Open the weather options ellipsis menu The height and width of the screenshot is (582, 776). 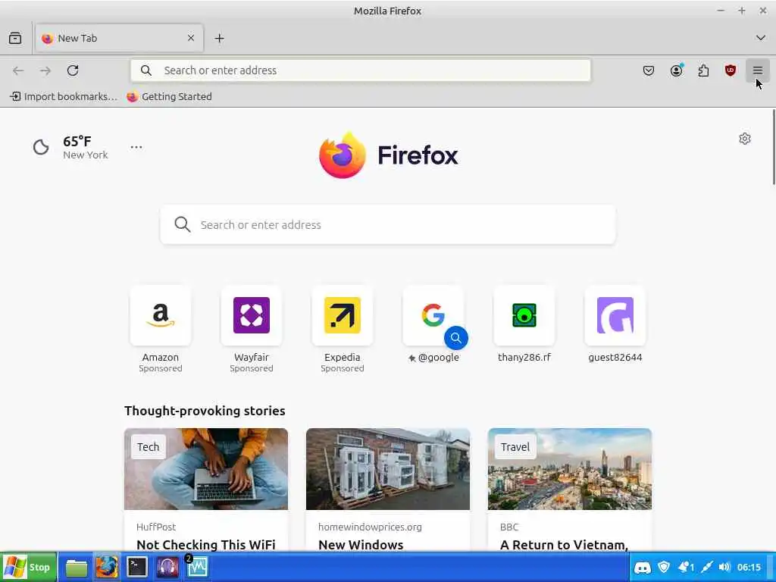click(136, 147)
